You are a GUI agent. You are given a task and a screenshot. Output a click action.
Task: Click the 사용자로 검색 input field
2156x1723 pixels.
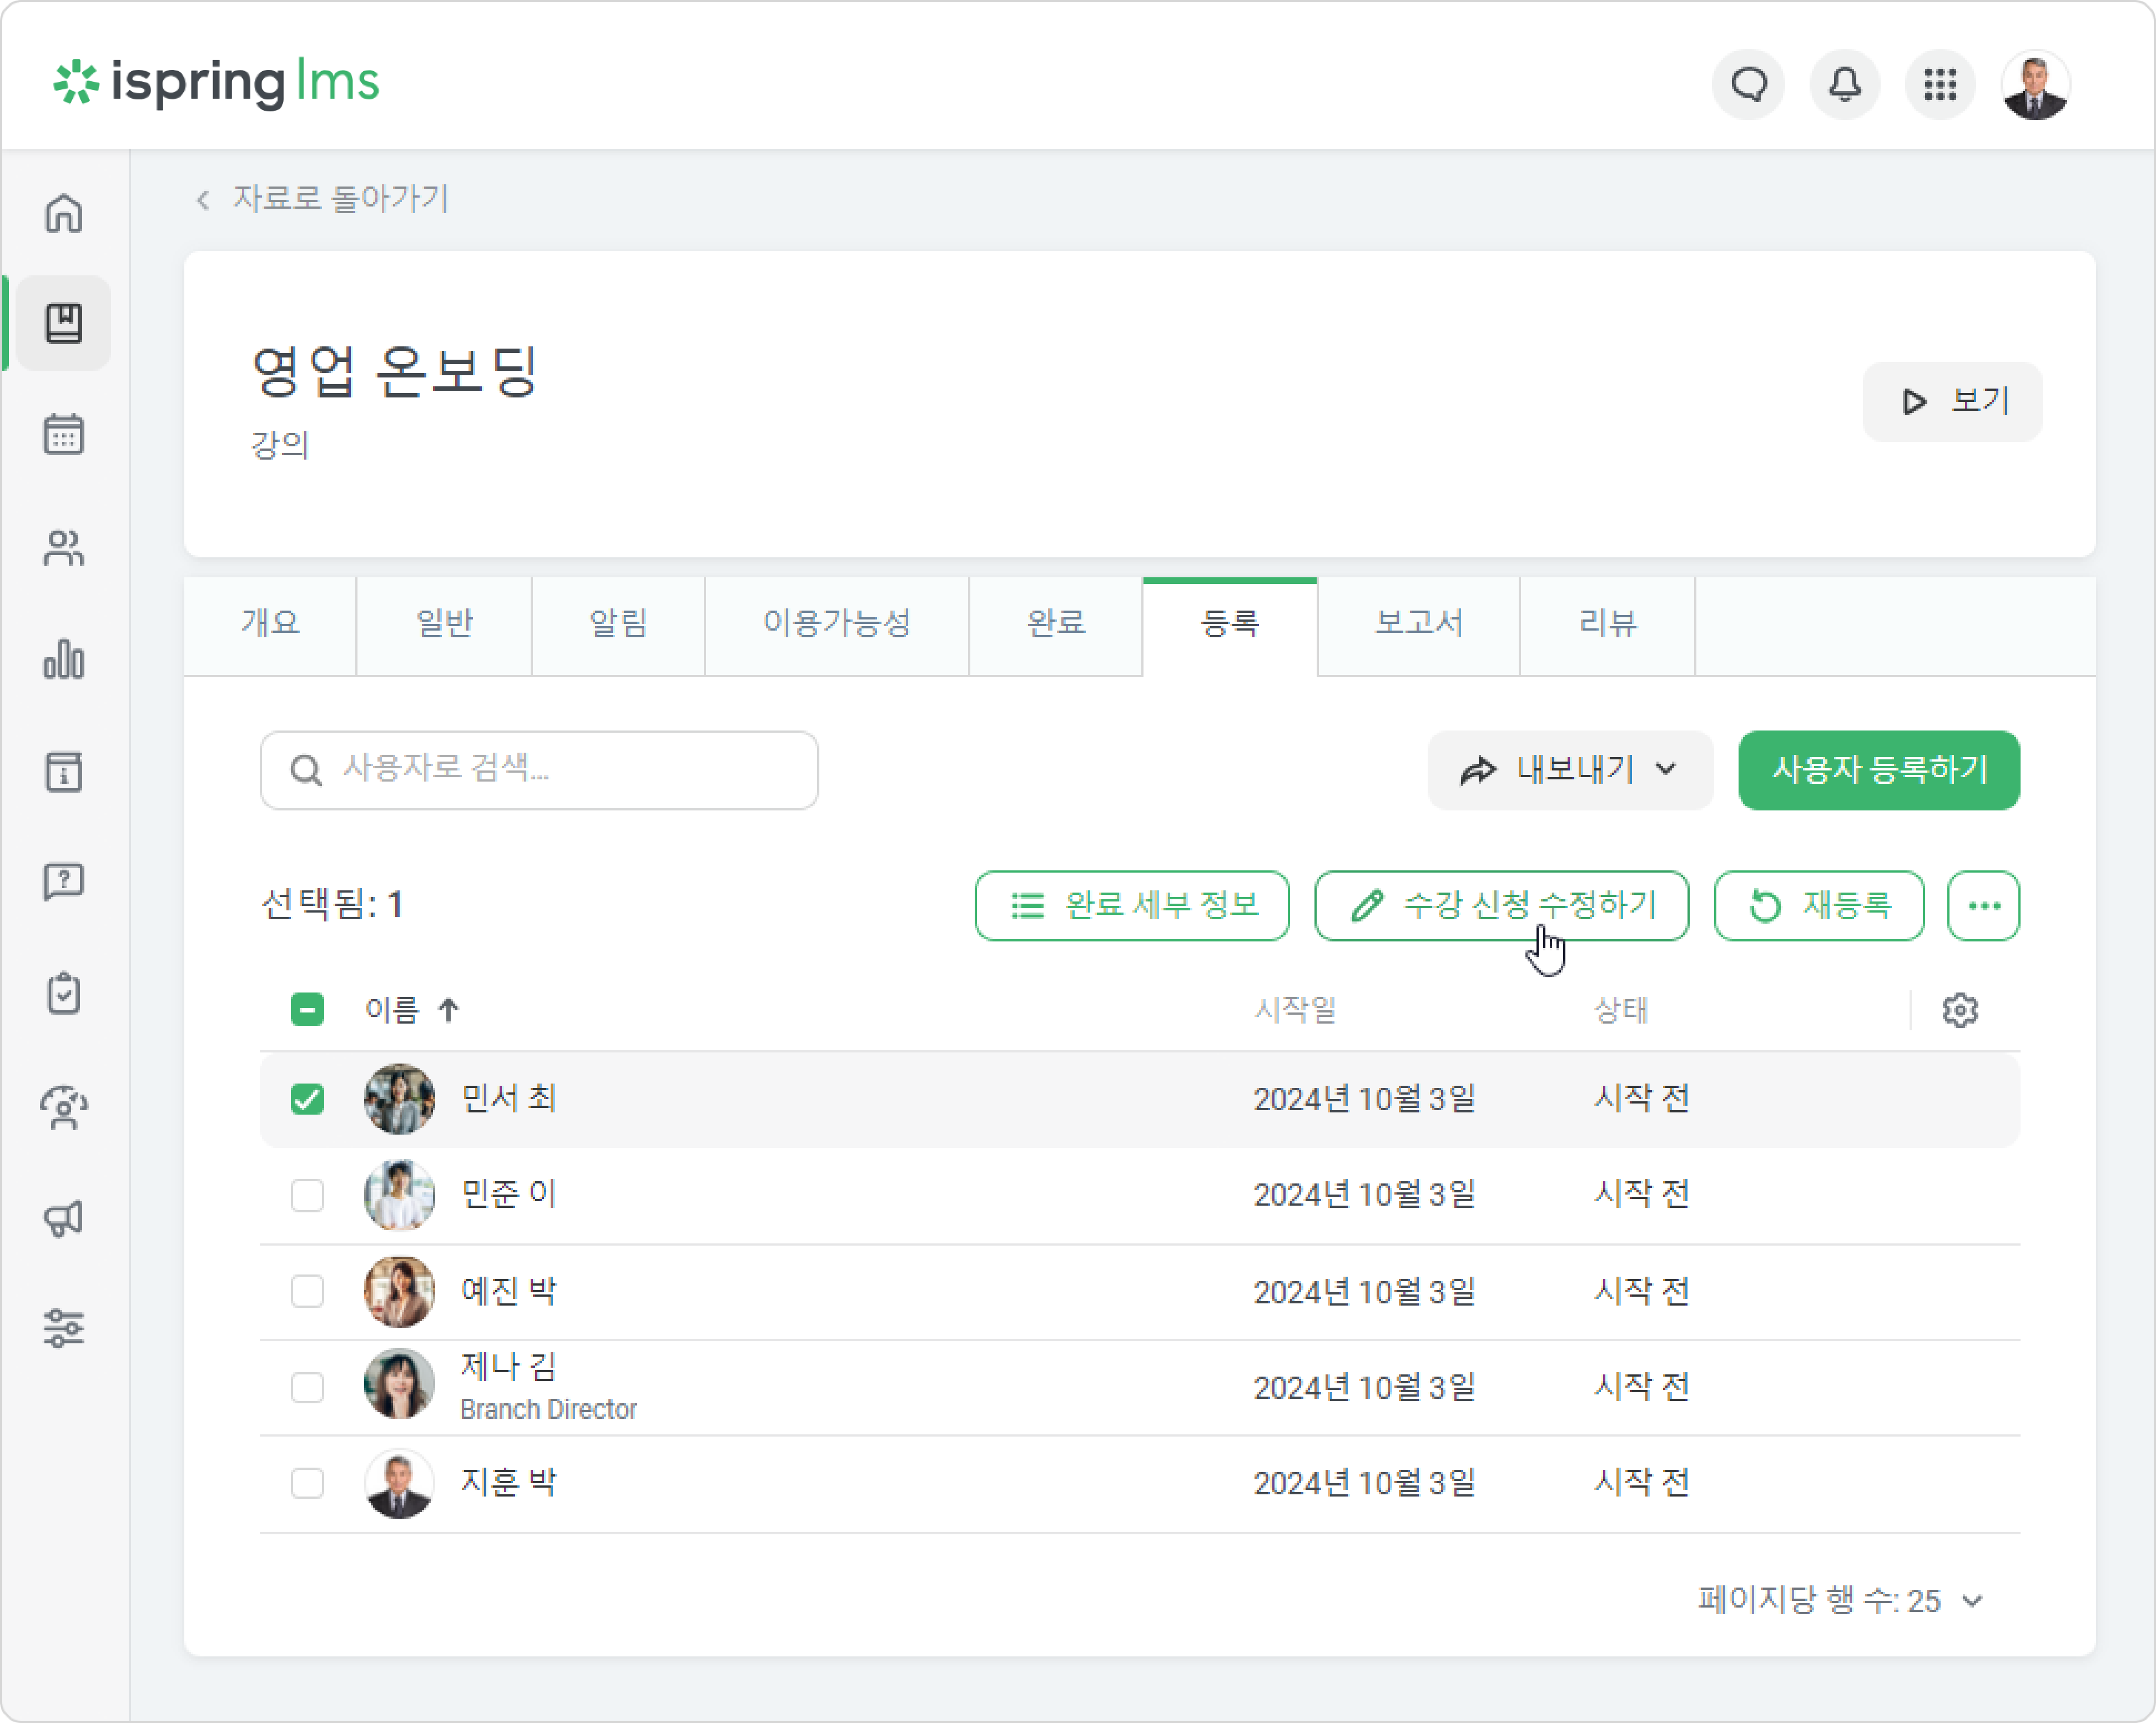click(539, 770)
